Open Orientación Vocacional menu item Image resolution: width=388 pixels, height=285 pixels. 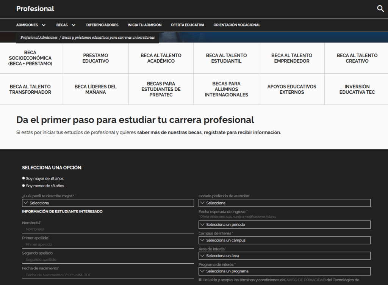coord(237,25)
